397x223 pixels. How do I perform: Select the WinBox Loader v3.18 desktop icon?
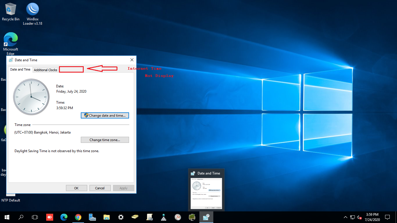[33, 14]
